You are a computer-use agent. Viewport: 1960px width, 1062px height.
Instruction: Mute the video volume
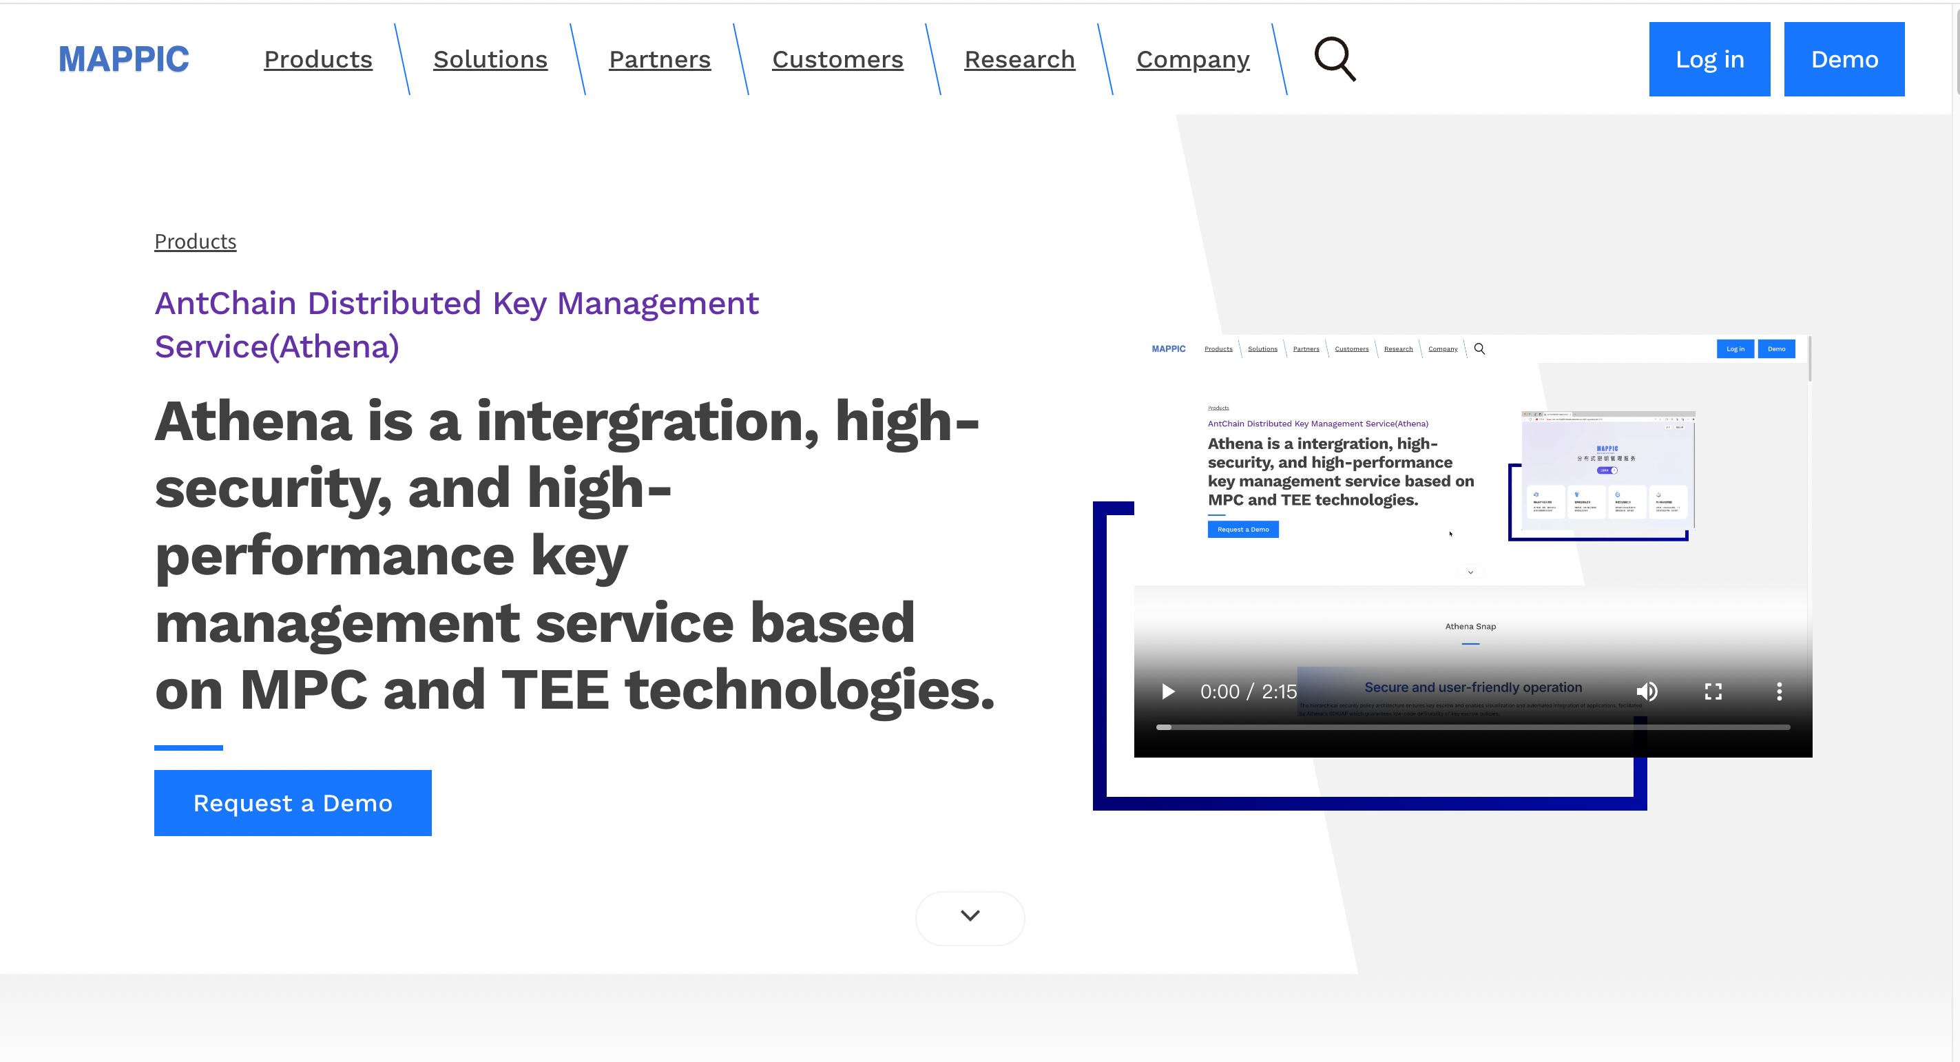tap(1647, 691)
